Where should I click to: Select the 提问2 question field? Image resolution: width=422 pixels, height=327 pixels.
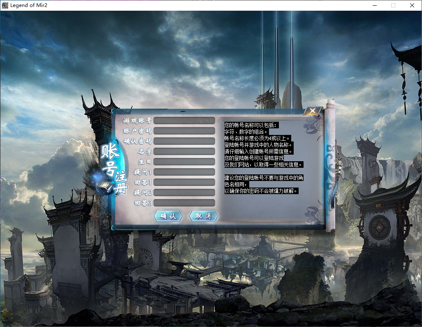click(184, 192)
